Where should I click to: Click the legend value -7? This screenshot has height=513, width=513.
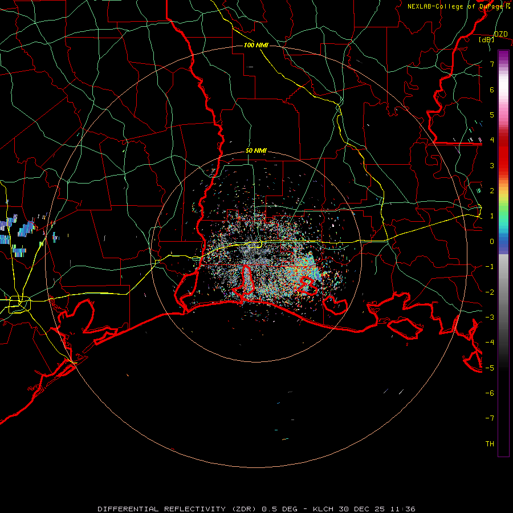[x=490, y=418]
